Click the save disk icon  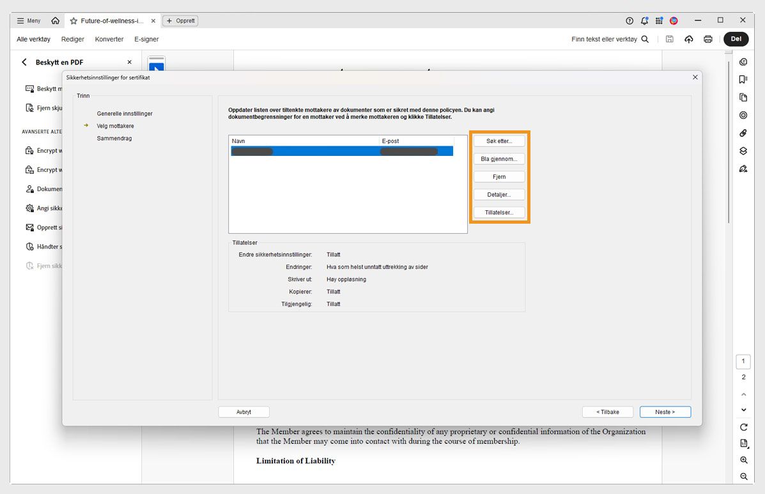click(x=669, y=39)
